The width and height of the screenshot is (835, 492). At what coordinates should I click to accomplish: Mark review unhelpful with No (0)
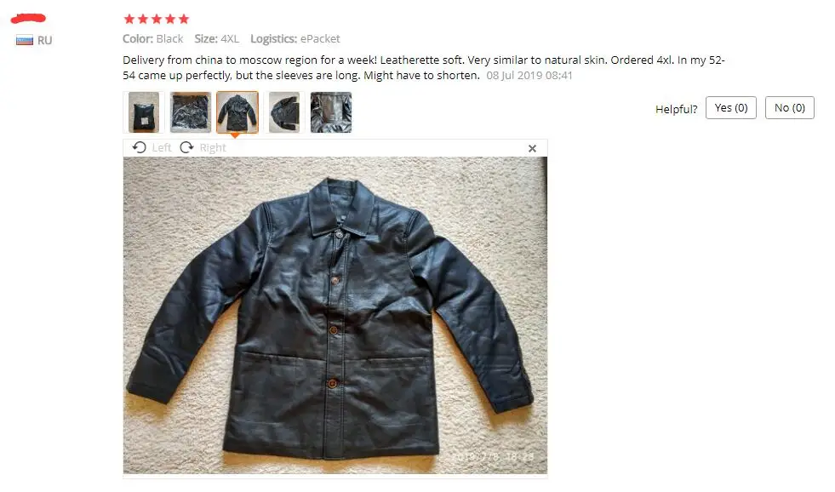(789, 107)
